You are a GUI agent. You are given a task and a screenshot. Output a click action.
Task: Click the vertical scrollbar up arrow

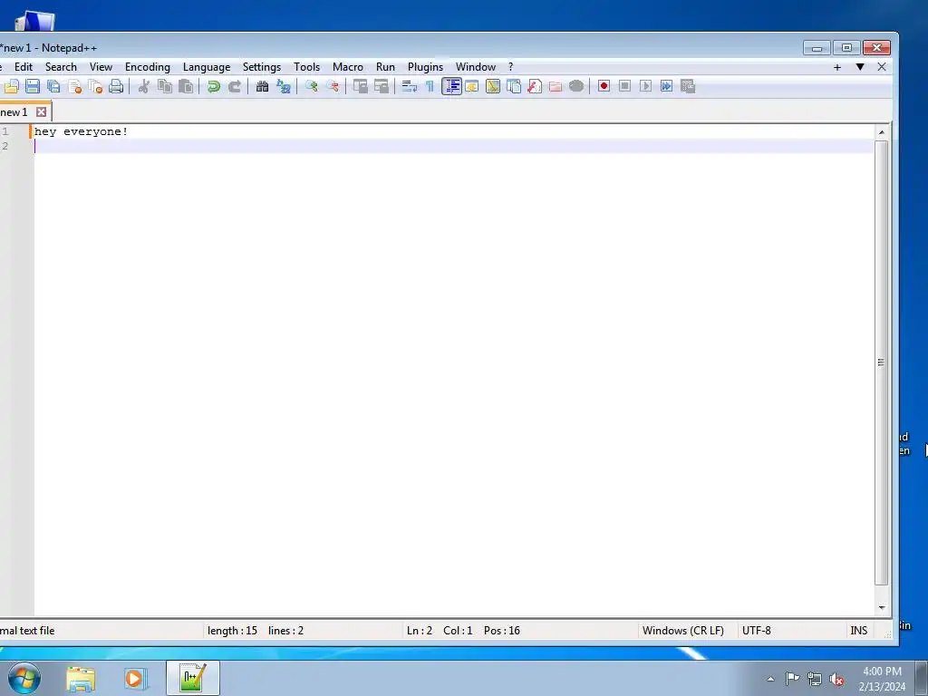tap(881, 132)
